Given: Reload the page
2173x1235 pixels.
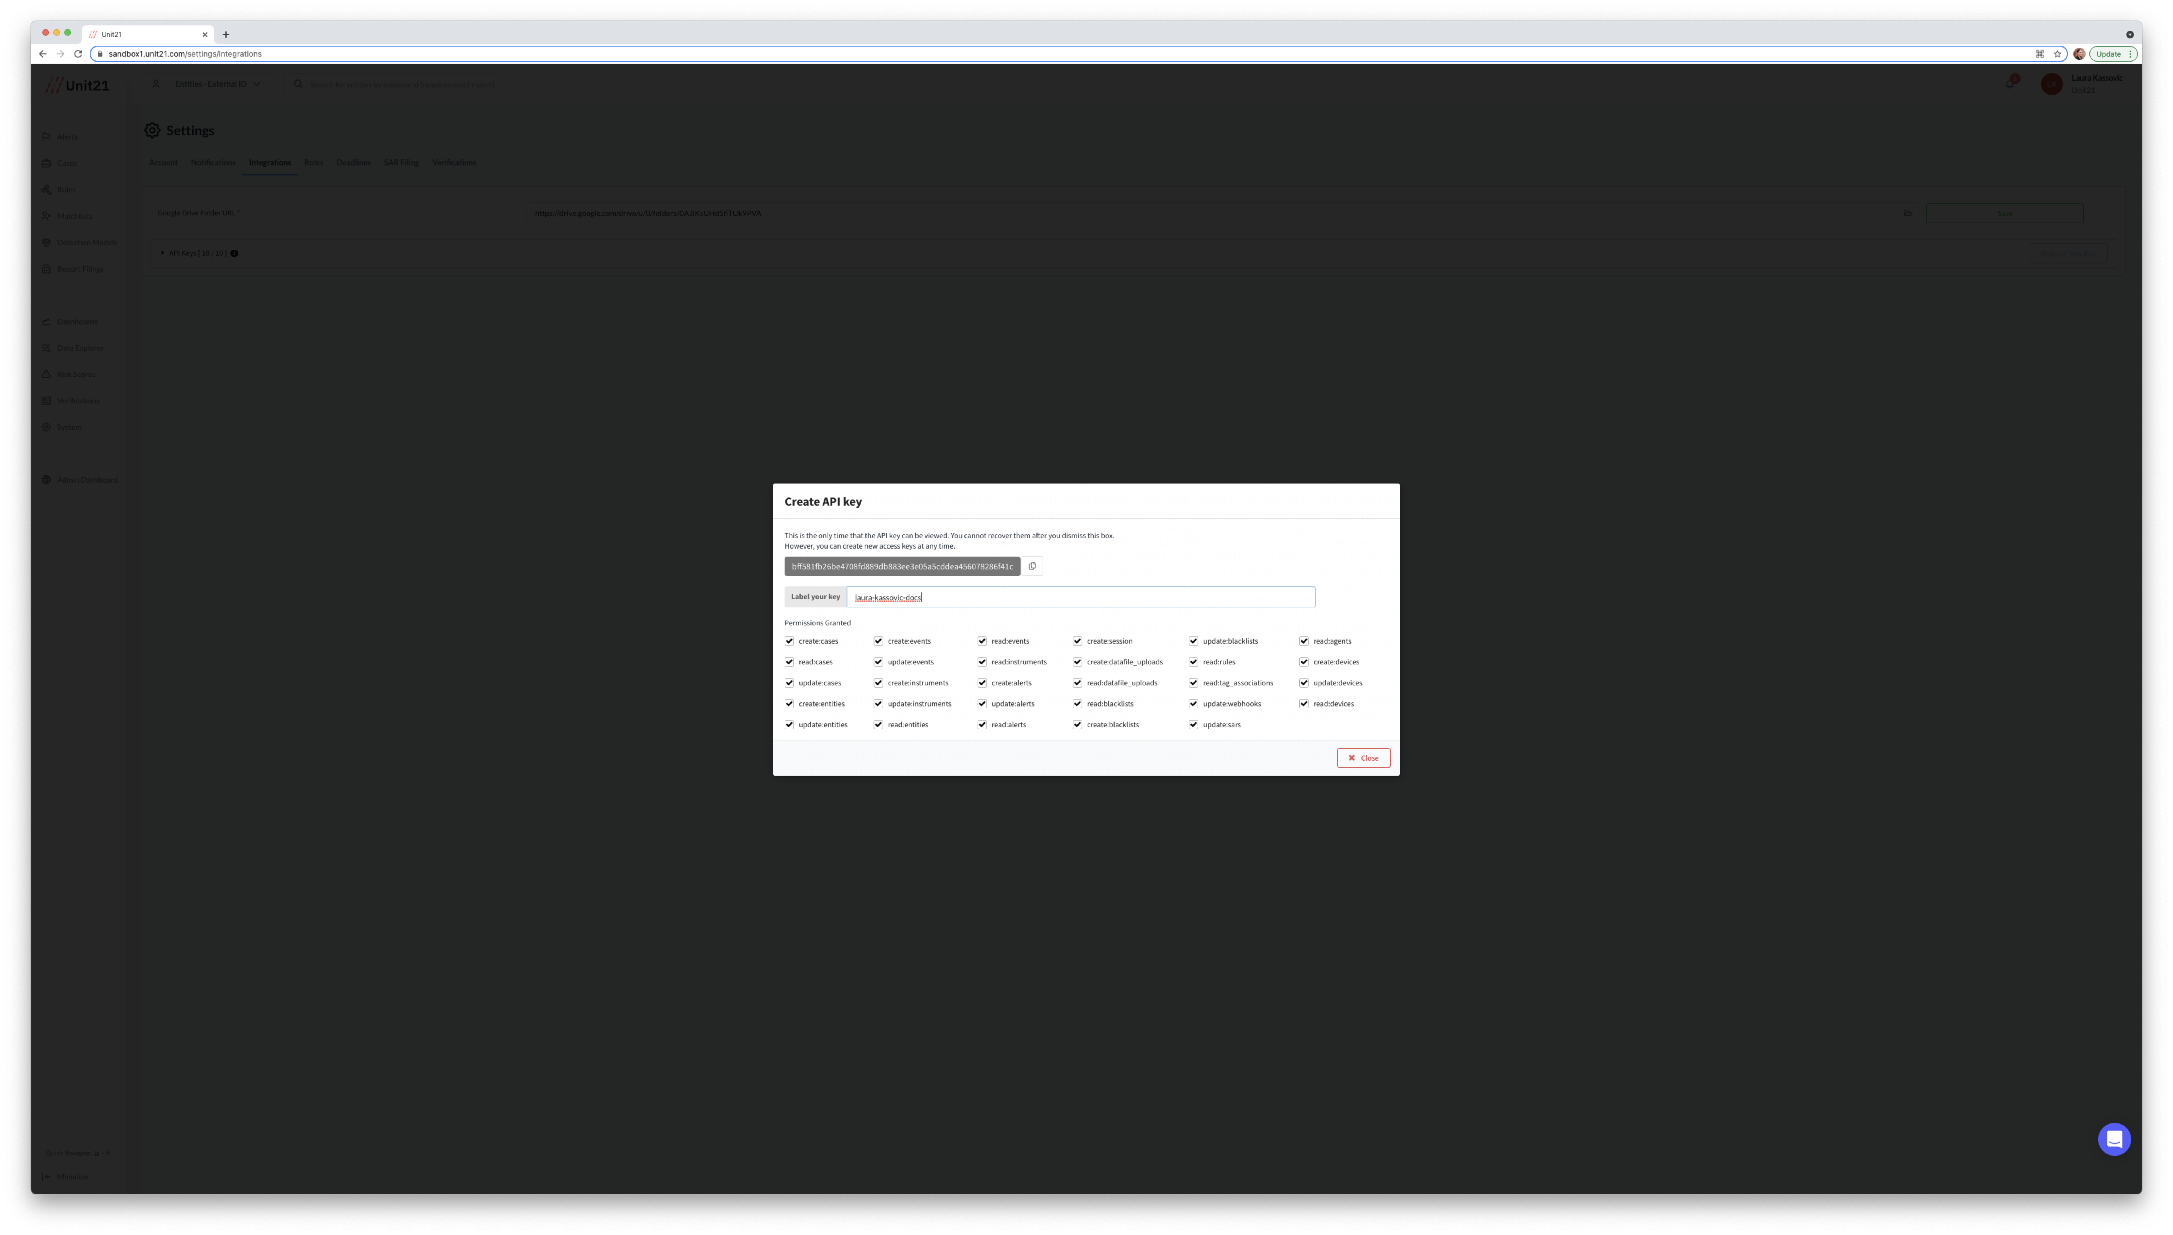Looking at the screenshot, I should pyautogui.click(x=78, y=54).
